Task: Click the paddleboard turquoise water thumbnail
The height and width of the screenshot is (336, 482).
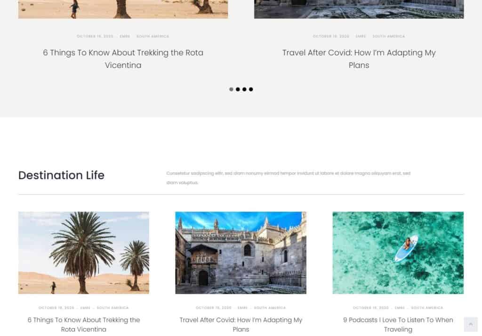Action: (x=398, y=253)
